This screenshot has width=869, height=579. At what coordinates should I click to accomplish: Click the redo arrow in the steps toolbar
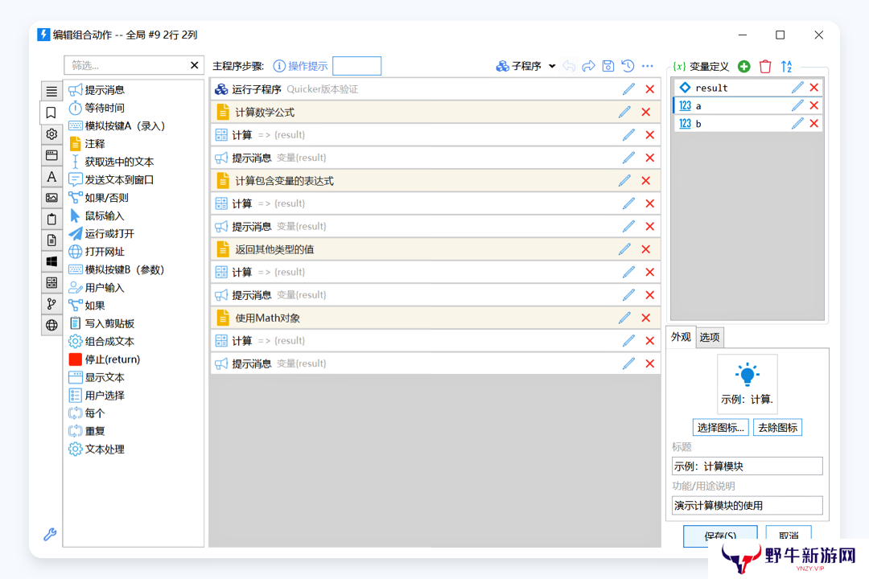coord(588,67)
